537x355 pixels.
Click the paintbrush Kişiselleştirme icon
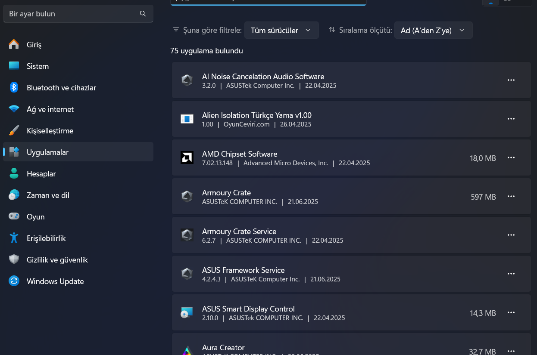tap(14, 130)
